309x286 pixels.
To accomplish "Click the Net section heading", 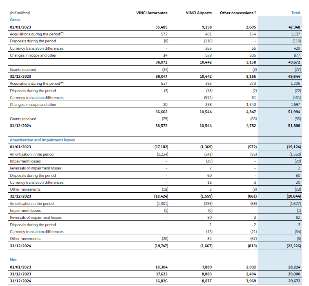I will click(x=13, y=259).
